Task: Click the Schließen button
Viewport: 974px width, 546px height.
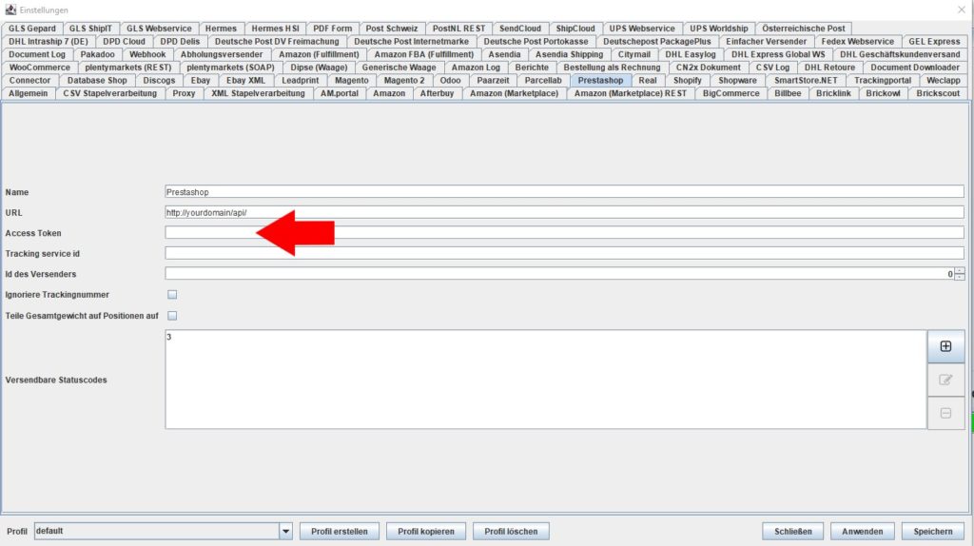Action: [792, 531]
